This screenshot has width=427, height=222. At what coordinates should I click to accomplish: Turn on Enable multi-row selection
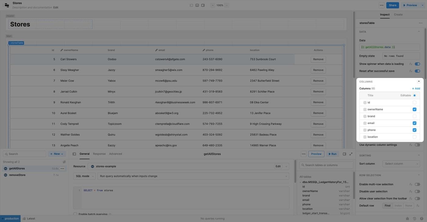417,184
